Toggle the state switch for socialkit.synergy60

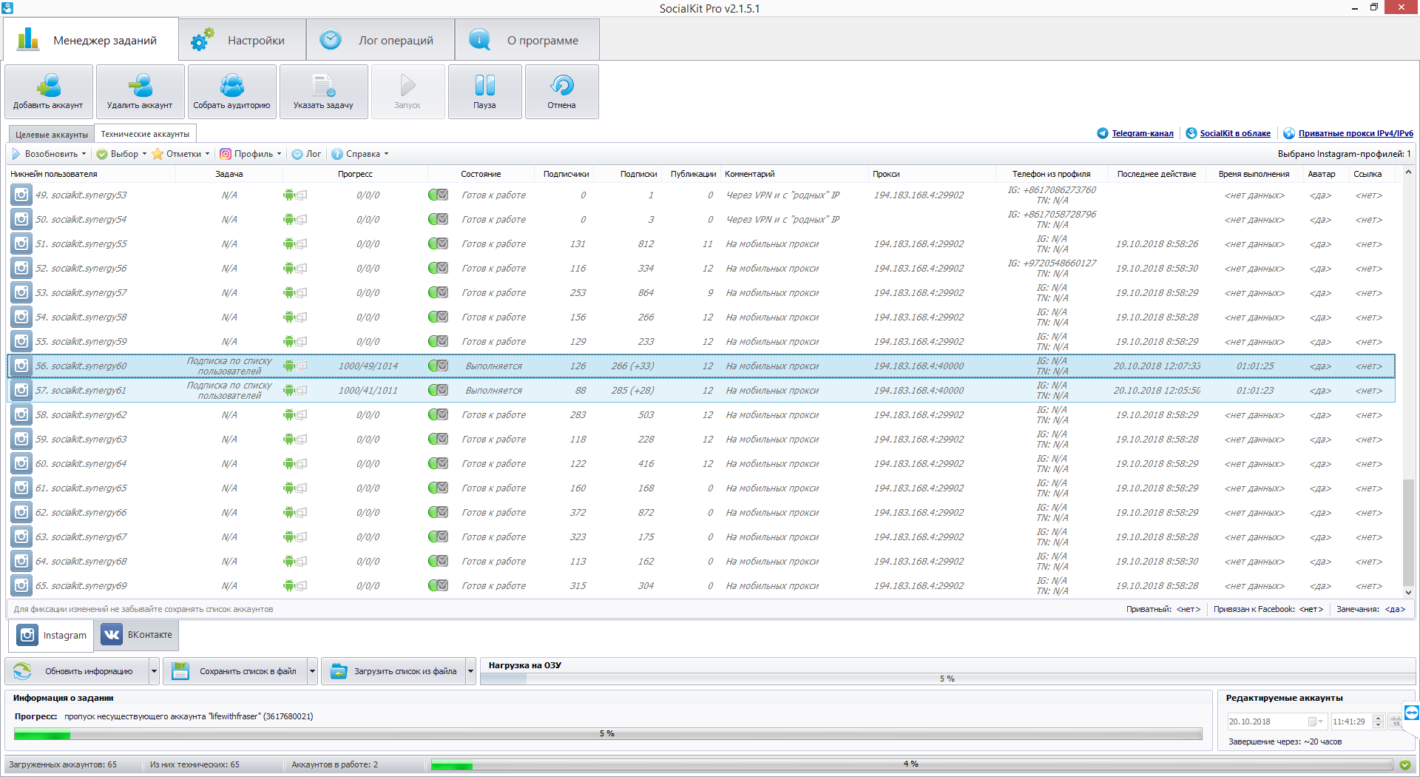point(438,366)
